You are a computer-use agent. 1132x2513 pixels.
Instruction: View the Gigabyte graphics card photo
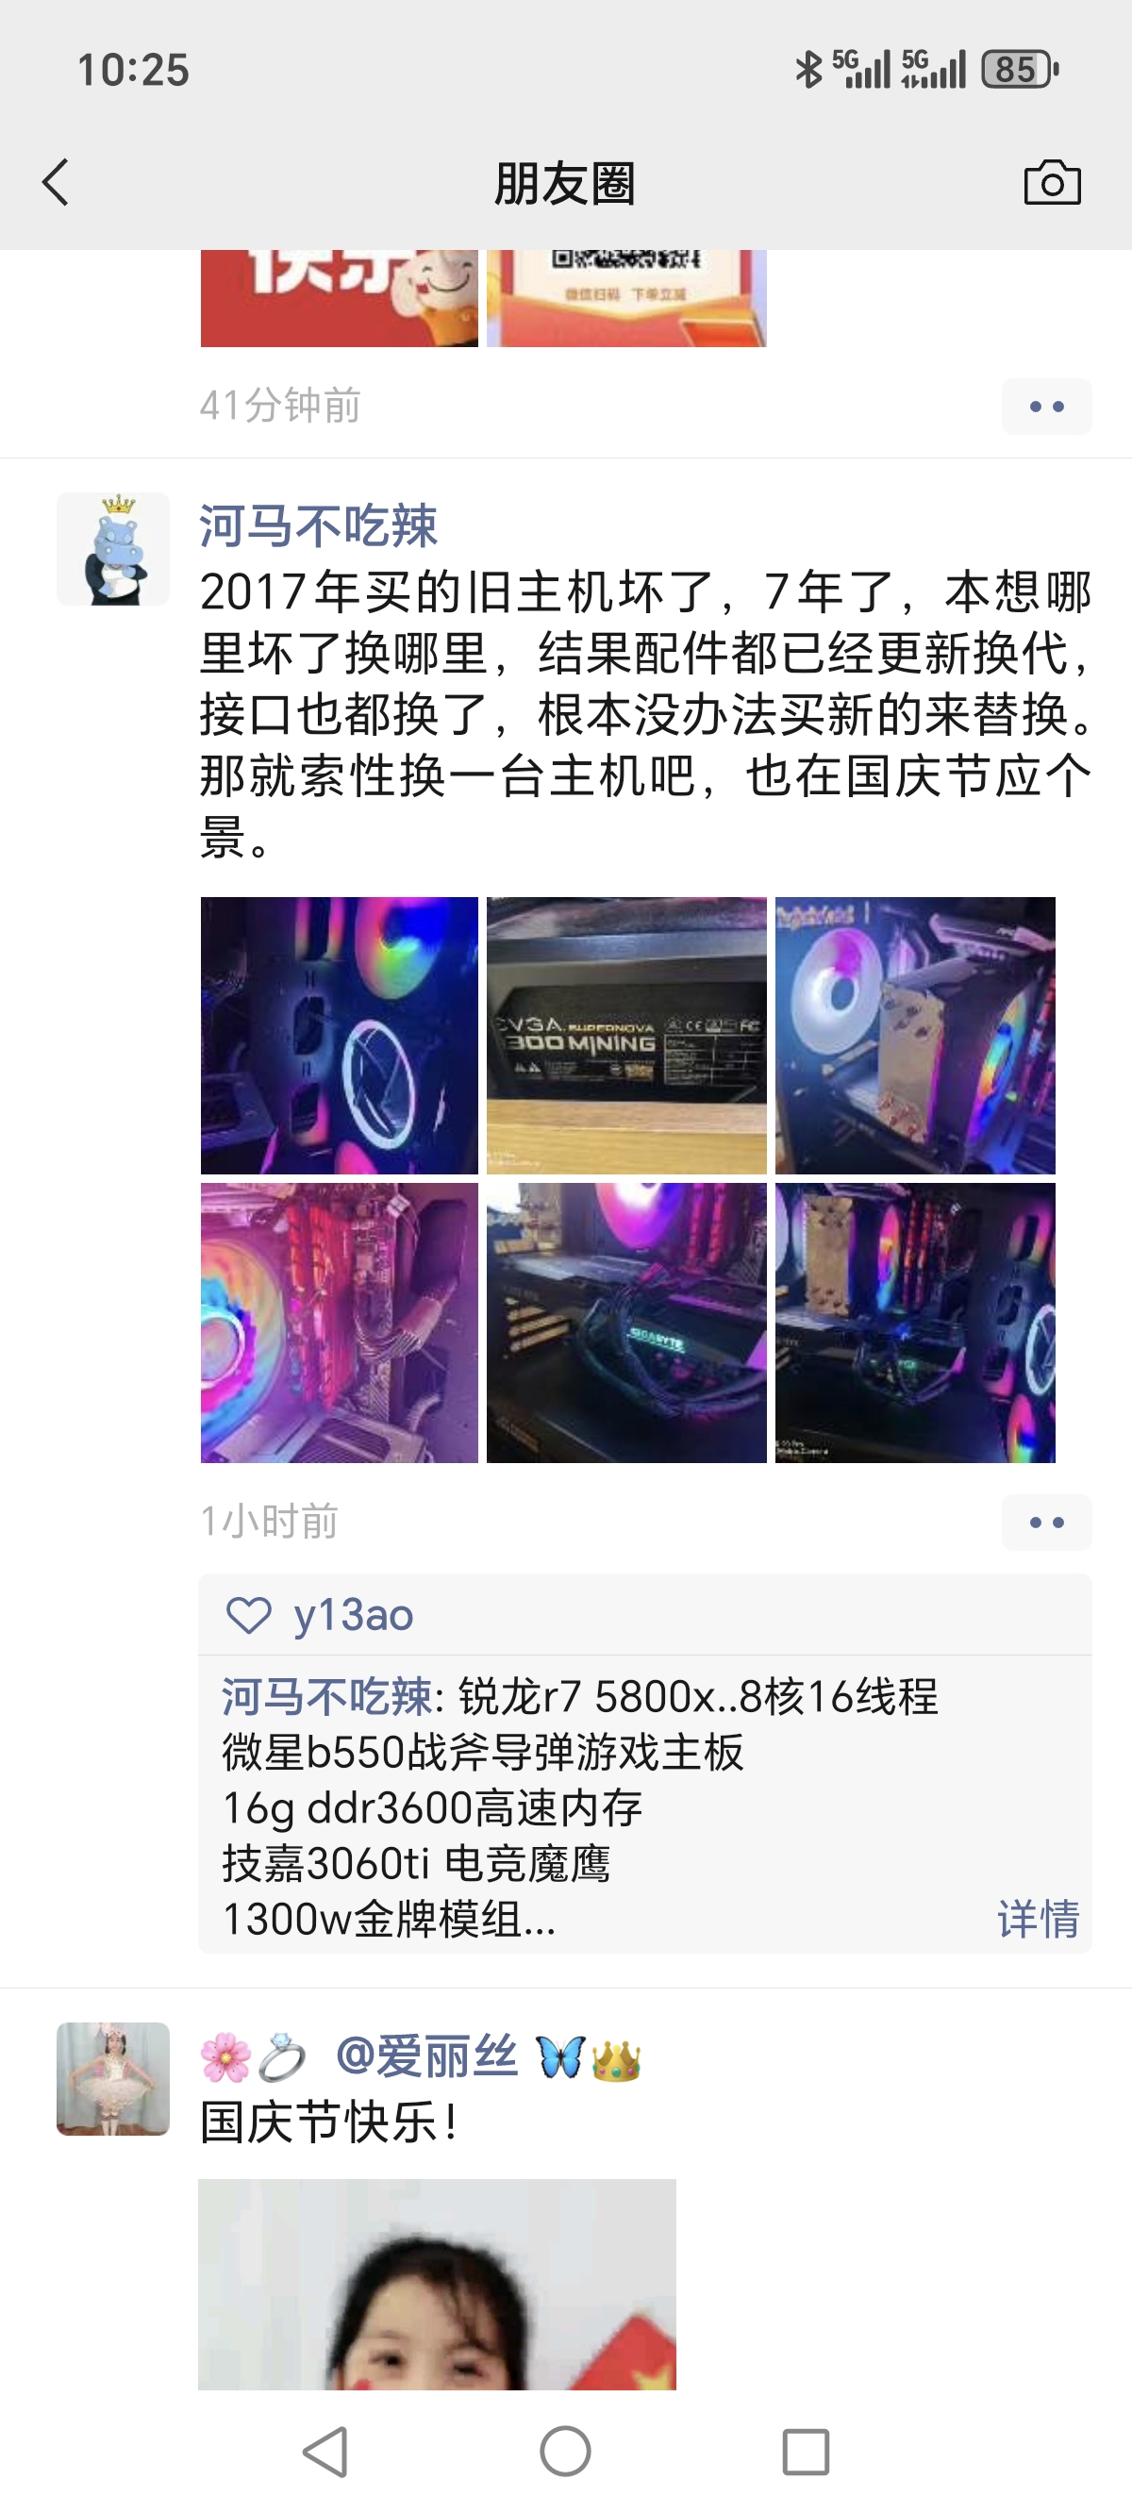coord(626,1323)
